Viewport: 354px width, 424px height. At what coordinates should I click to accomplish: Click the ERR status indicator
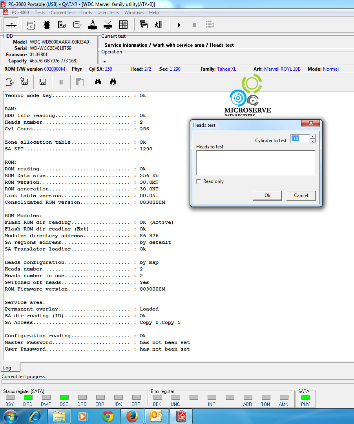click(x=137, y=397)
